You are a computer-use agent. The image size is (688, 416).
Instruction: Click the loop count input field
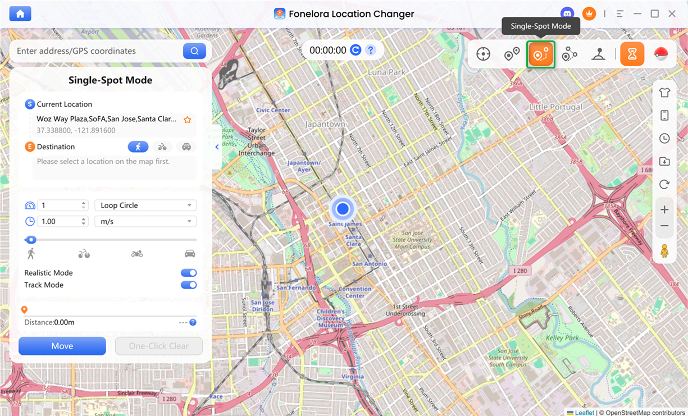tap(58, 205)
